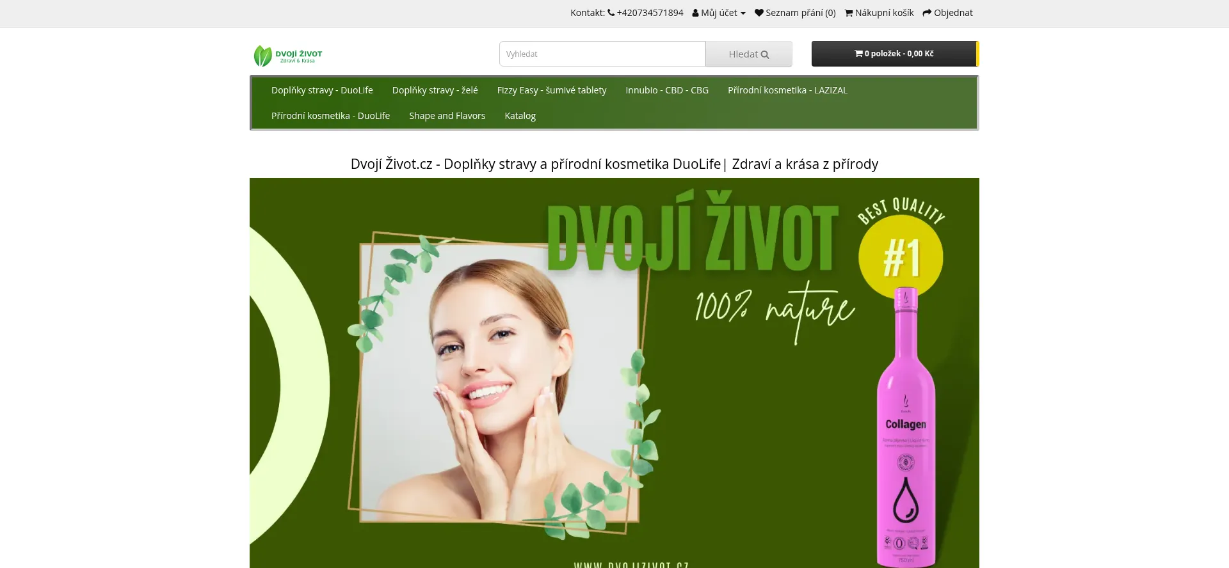Viewport: 1229px width, 568px height.
Task: Open Seznam přání (0) link
Action: (796, 13)
